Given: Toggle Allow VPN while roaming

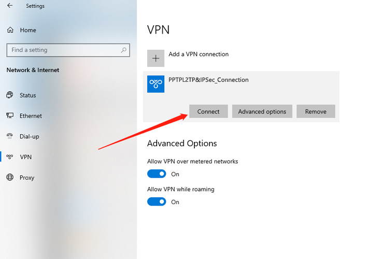Looking at the screenshot, I should coord(157,202).
